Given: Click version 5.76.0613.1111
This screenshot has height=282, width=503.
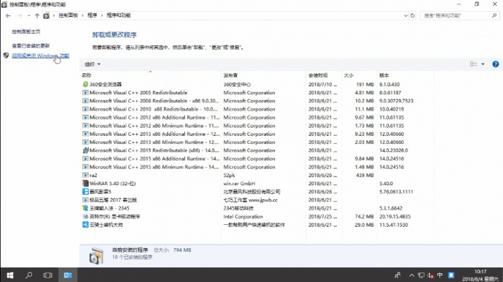Looking at the screenshot, I should tap(396, 192).
